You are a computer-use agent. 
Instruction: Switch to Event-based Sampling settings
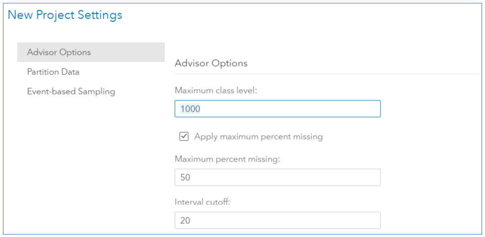point(71,91)
